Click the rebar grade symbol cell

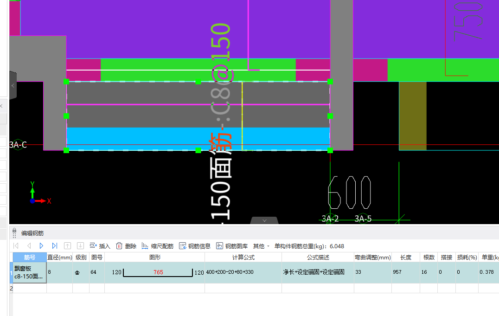click(x=81, y=272)
